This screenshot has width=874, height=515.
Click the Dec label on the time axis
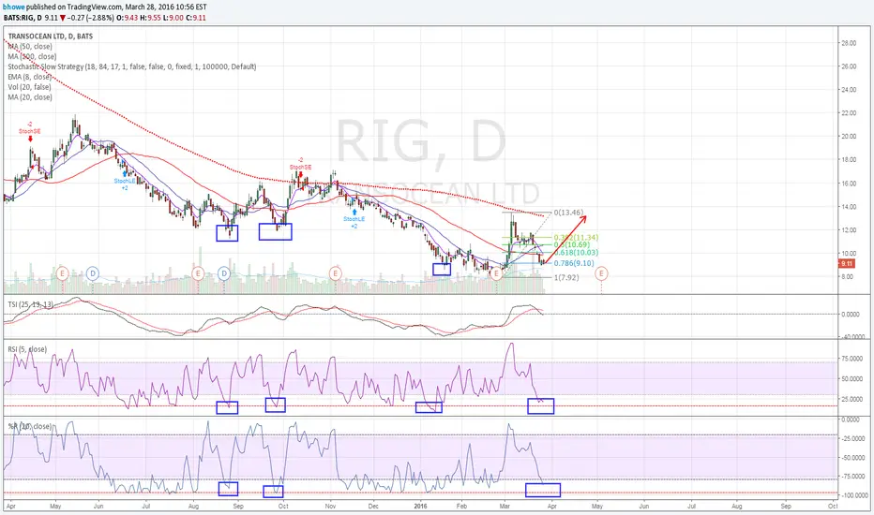(373, 506)
